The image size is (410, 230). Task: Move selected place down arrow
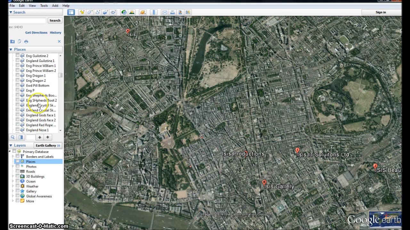47,137
